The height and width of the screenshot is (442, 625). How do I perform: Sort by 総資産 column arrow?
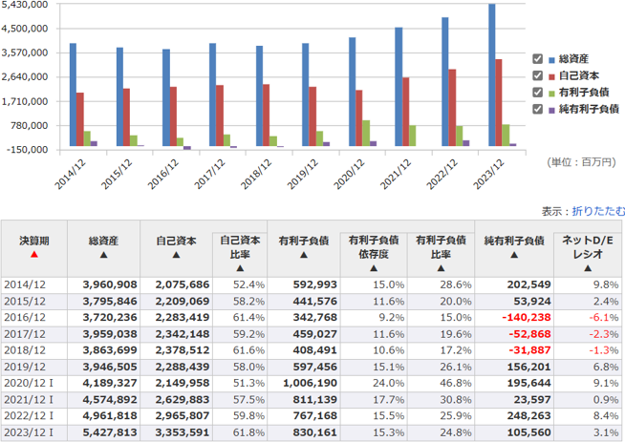click(x=102, y=255)
